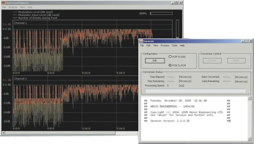
Task: Open View menu in Saracon window
Action: (x=155, y=46)
